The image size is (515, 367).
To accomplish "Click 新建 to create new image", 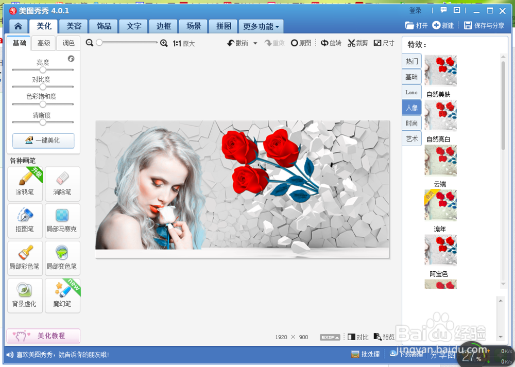I will (x=443, y=25).
